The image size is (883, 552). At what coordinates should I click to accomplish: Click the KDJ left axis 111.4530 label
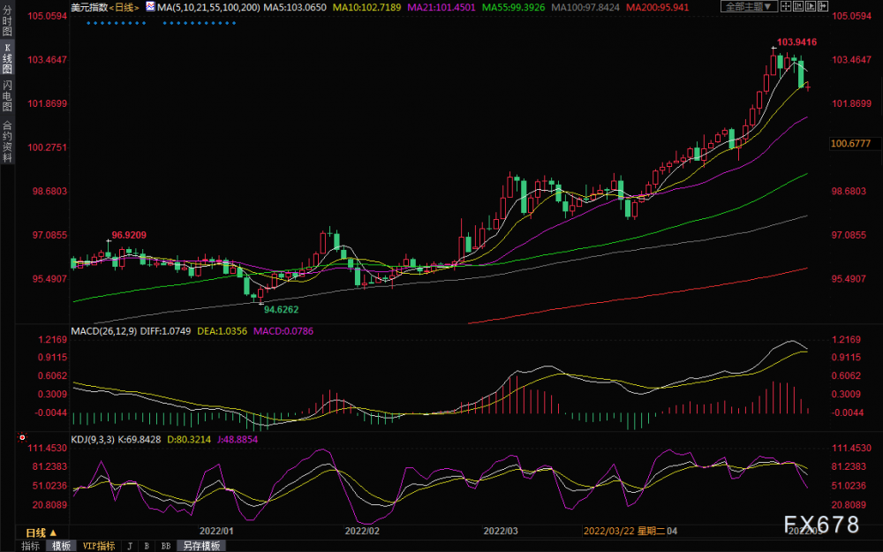(49, 448)
